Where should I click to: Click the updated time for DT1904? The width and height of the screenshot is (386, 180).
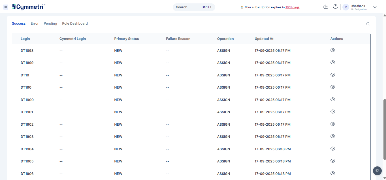tap(273, 149)
